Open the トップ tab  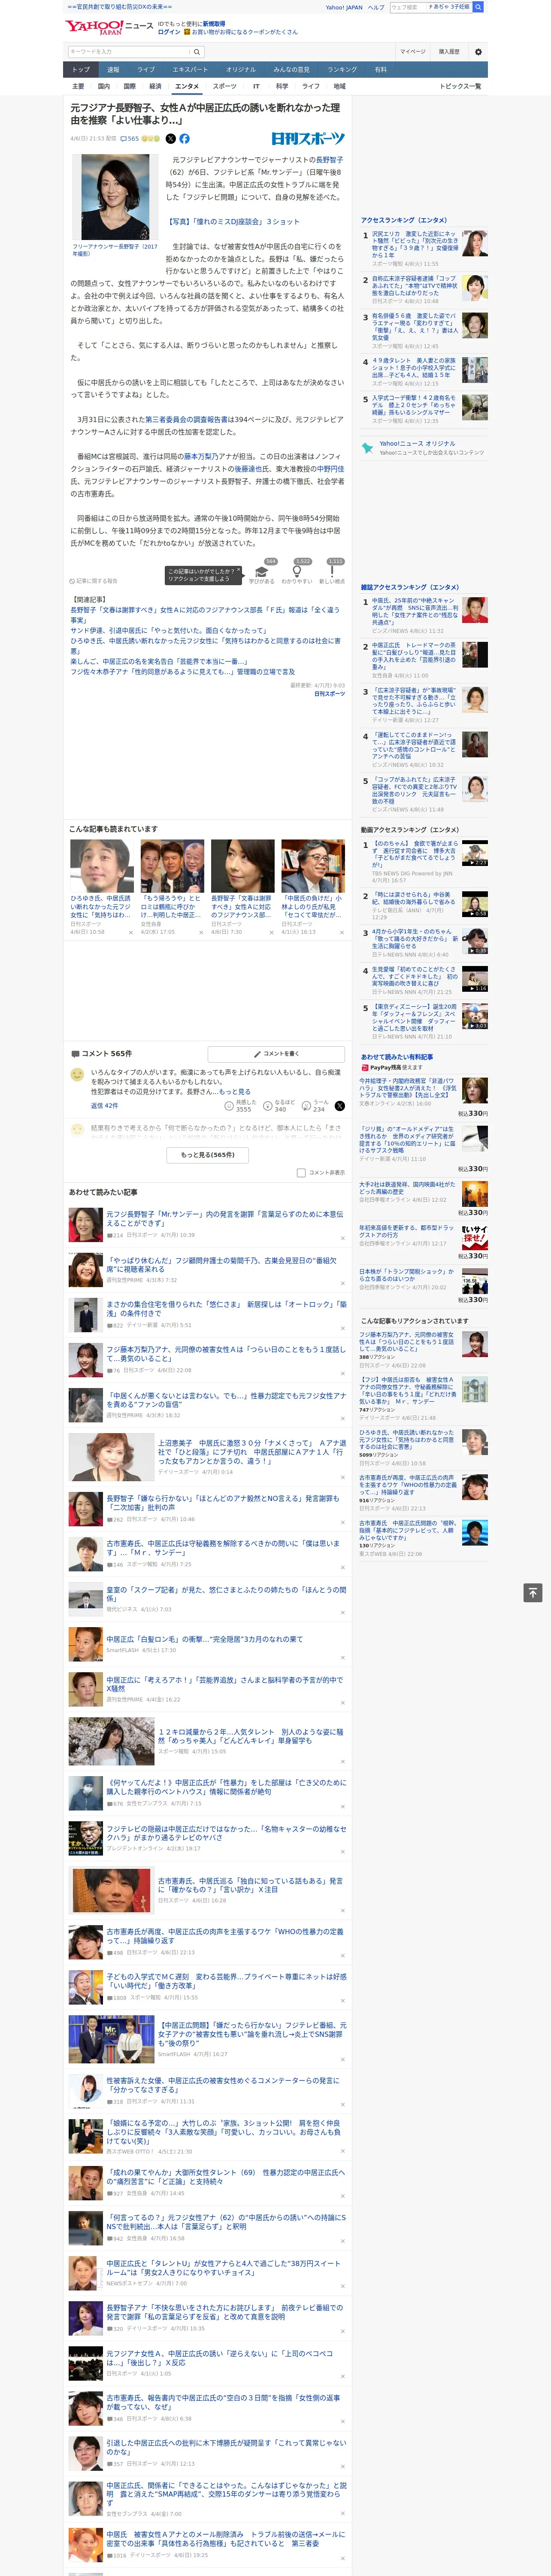(81, 69)
